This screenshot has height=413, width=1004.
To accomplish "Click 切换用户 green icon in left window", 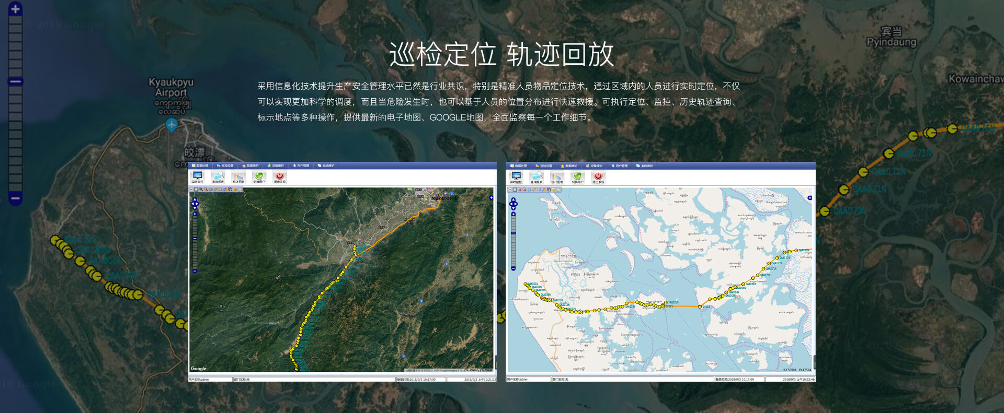I will [x=259, y=176].
